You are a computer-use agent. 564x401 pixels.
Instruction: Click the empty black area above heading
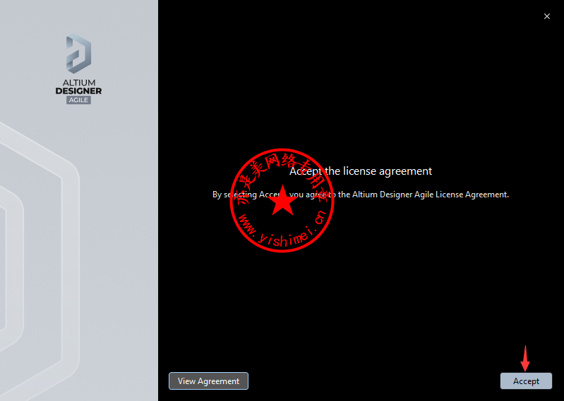[x=360, y=85]
